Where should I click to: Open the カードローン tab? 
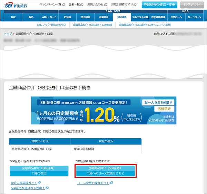195,17
